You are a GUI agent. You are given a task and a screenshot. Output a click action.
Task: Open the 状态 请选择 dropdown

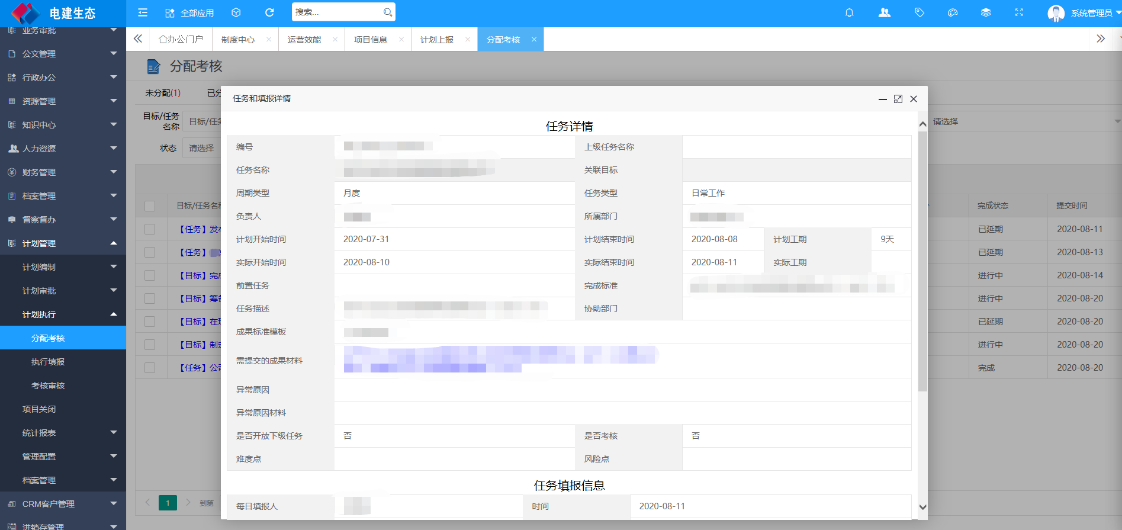pos(201,148)
